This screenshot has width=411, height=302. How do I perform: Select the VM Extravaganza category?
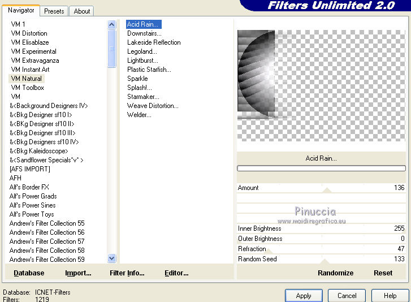(x=35, y=61)
